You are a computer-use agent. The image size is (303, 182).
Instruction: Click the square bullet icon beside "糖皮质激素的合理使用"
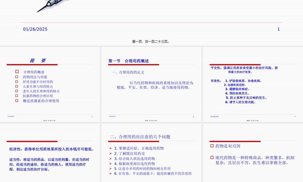point(16,100)
